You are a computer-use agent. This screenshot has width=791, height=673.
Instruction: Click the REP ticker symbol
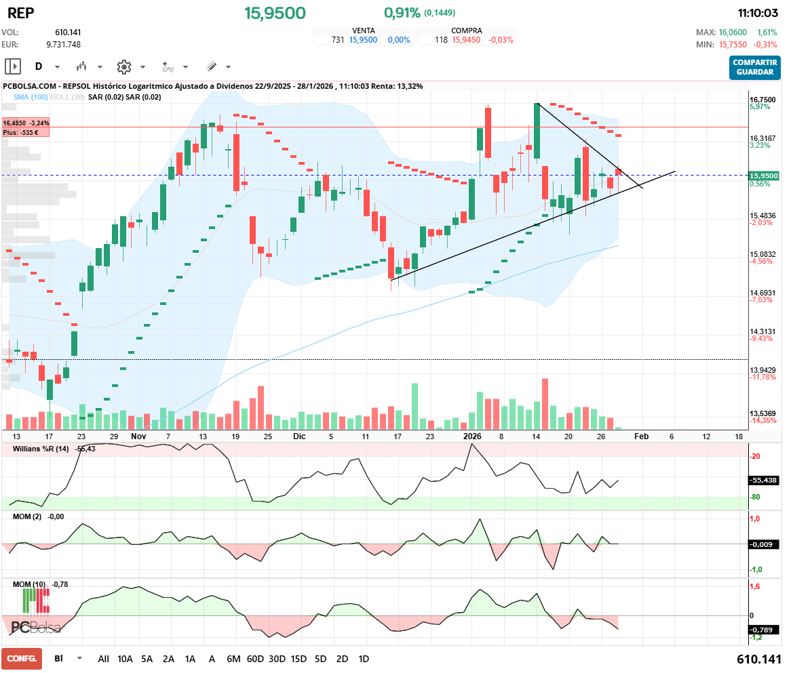20,13
